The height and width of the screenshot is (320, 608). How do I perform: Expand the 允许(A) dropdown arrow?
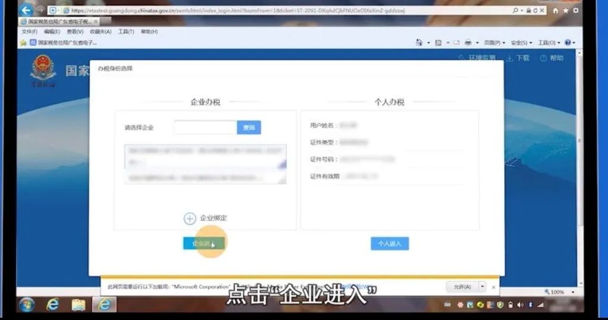pyautogui.click(x=483, y=287)
